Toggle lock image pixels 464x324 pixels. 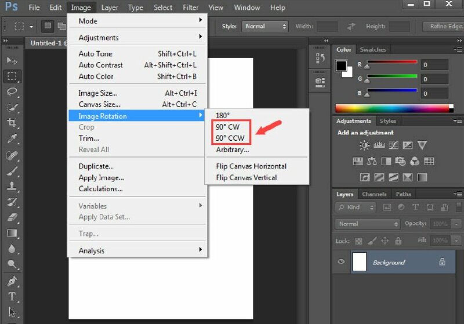coord(372,241)
